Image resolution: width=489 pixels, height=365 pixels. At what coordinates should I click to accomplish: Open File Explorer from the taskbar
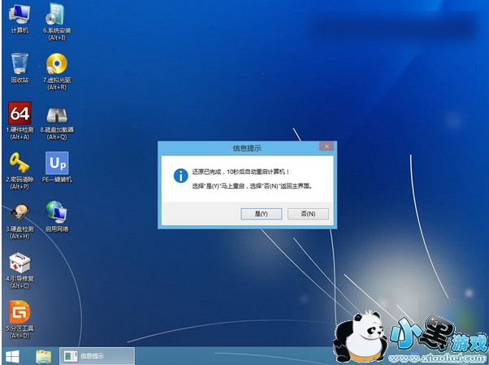coord(44,356)
